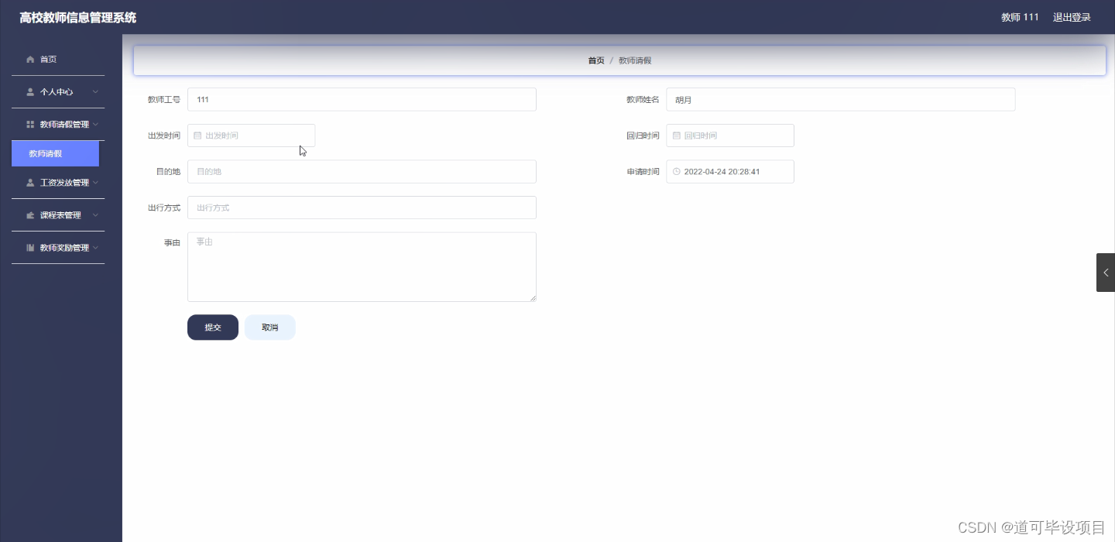Click the 高校教师信息管理系统 title
Screen dimensions: 1115x542
(77, 17)
